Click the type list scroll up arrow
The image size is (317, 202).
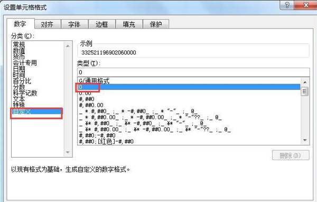(x=305, y=82)
